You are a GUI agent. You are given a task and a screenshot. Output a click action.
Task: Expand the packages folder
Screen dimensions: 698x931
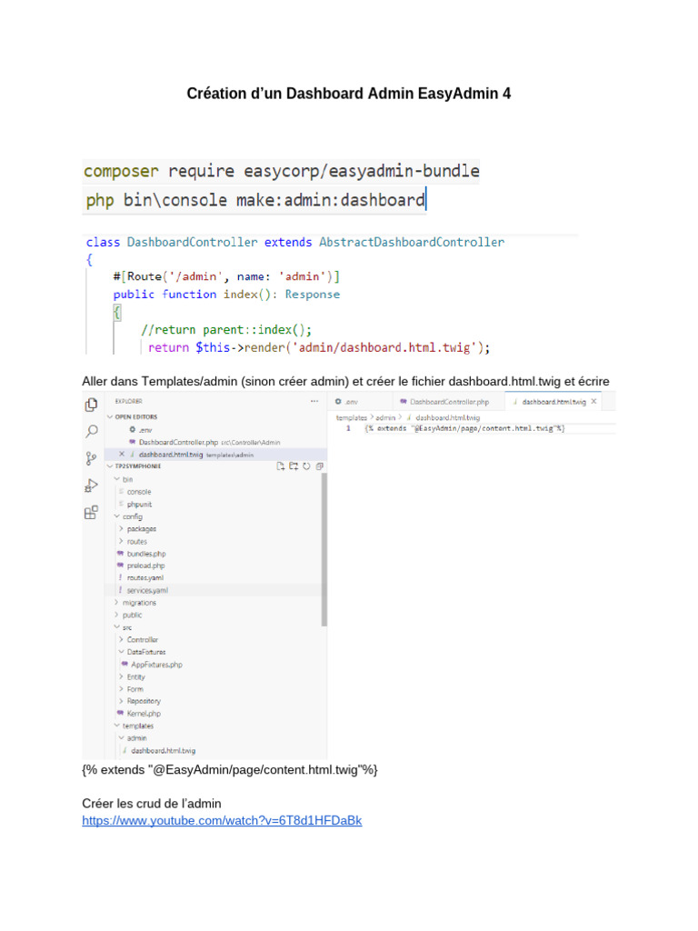click(121, 528)
